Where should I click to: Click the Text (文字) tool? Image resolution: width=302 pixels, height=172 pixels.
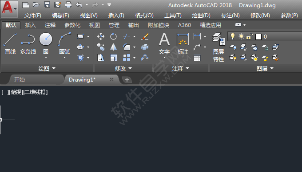(164, 43)
